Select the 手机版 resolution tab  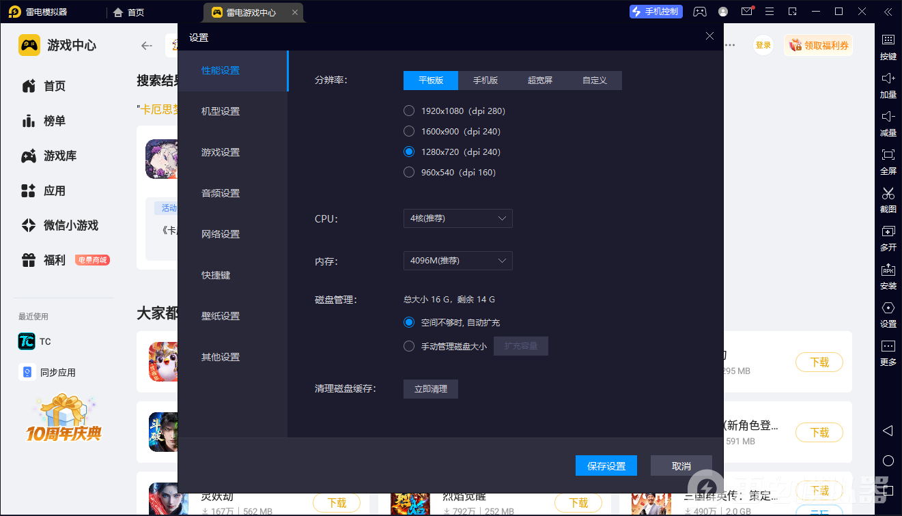pos(485,81)
